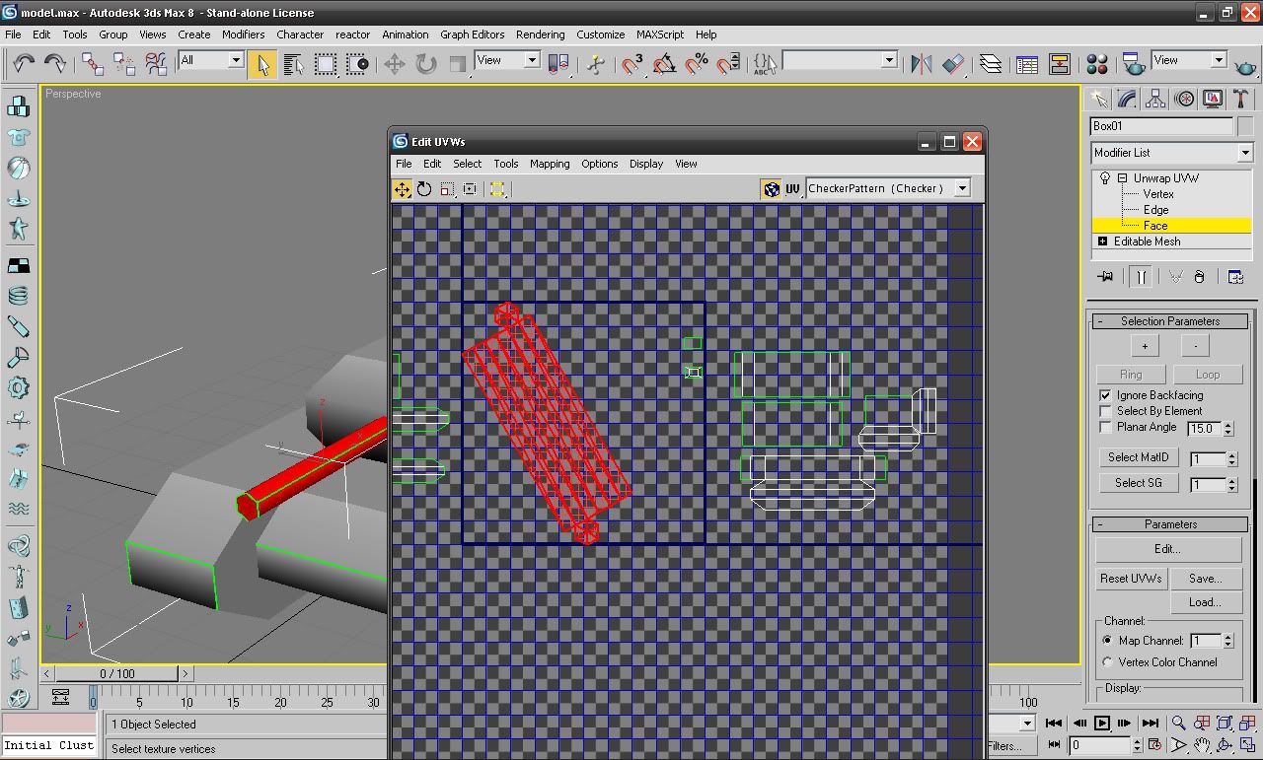The height and width of the screenshot is (760, 1263).
Task: Select the Vertex sub-object level
Action: pos(1158,194)
